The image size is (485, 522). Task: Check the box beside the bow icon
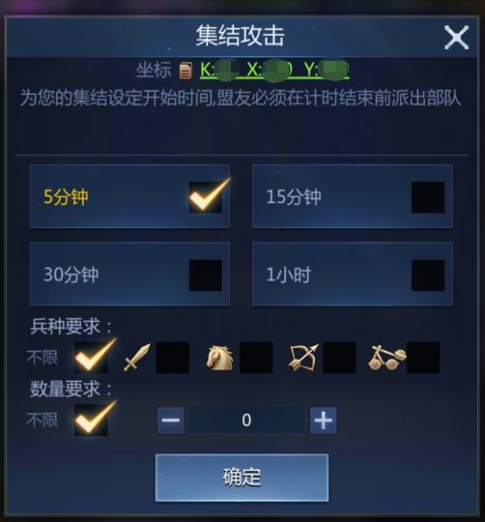(x=339, y=358)
